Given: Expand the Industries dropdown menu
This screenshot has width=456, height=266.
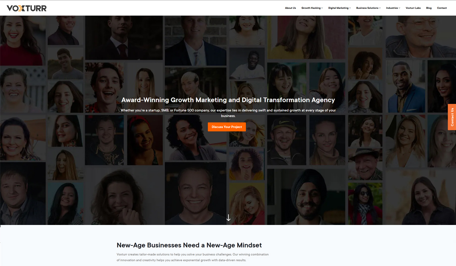Looking at the screenshot, I should 393,8.
